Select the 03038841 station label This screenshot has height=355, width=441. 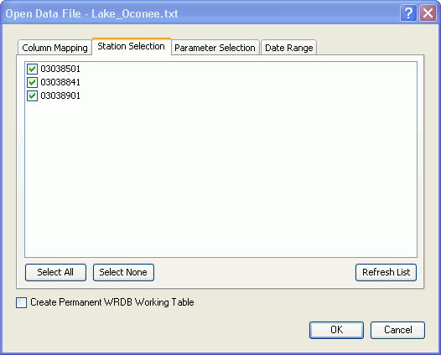(x=60, y=82)
